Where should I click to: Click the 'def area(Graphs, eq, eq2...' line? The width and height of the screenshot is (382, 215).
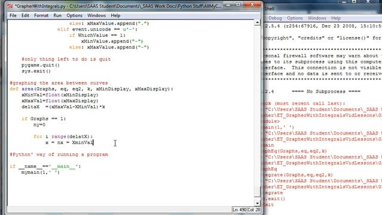point(91,89)
